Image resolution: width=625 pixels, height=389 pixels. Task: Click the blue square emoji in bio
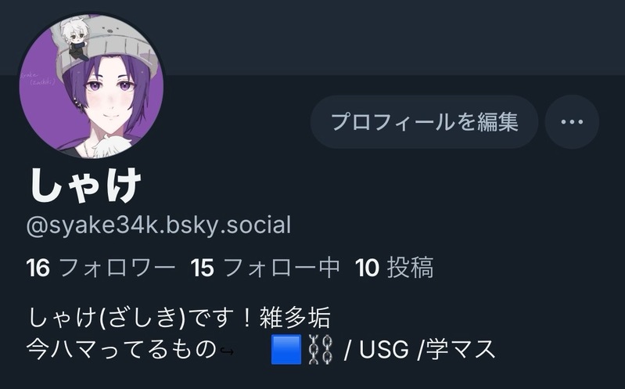[286, 350]
